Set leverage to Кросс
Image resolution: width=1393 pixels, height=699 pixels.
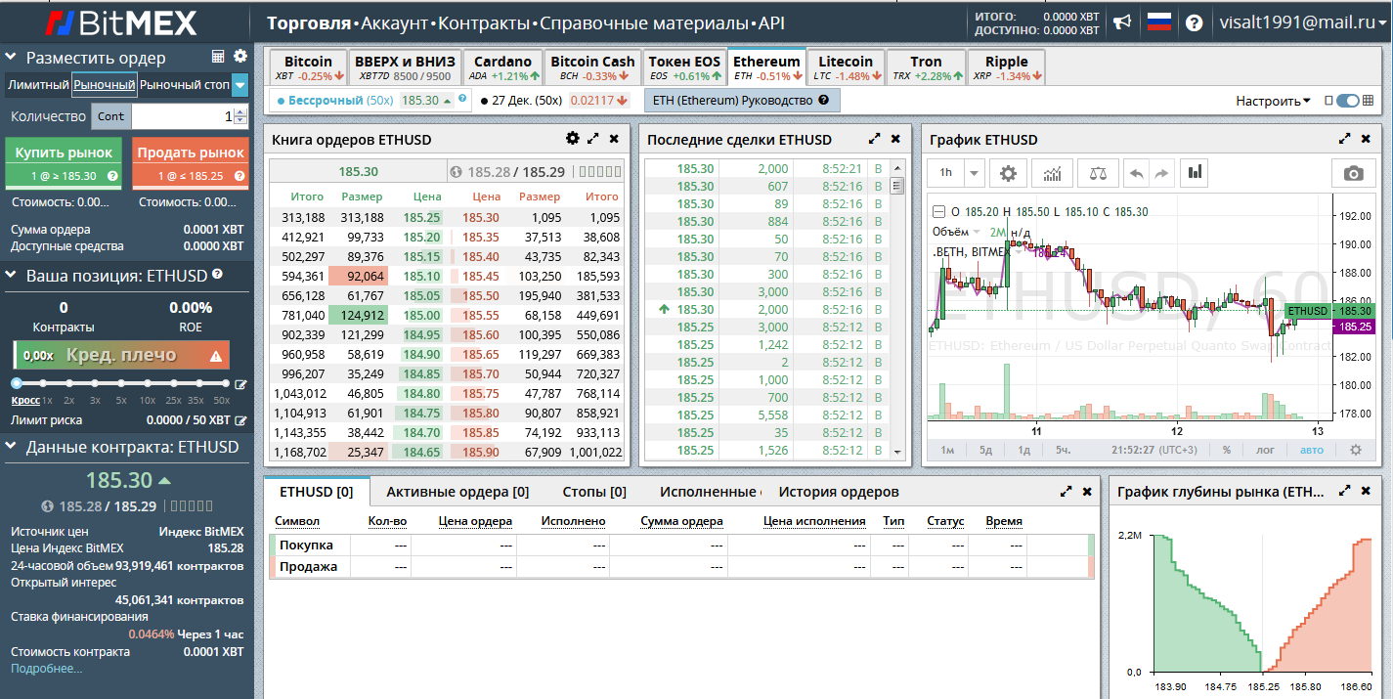(25, 400)
